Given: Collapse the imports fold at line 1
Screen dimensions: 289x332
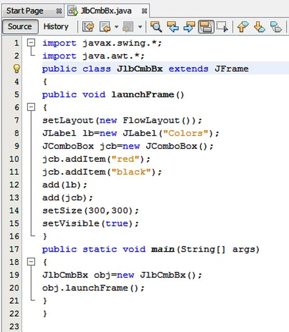Looking at the screenshot, I should (x=31, y=43).
